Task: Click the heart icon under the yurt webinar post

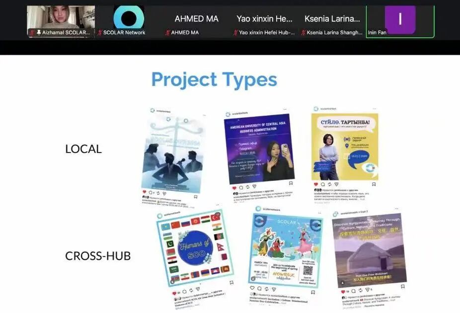Action: (x=343, y=291)
